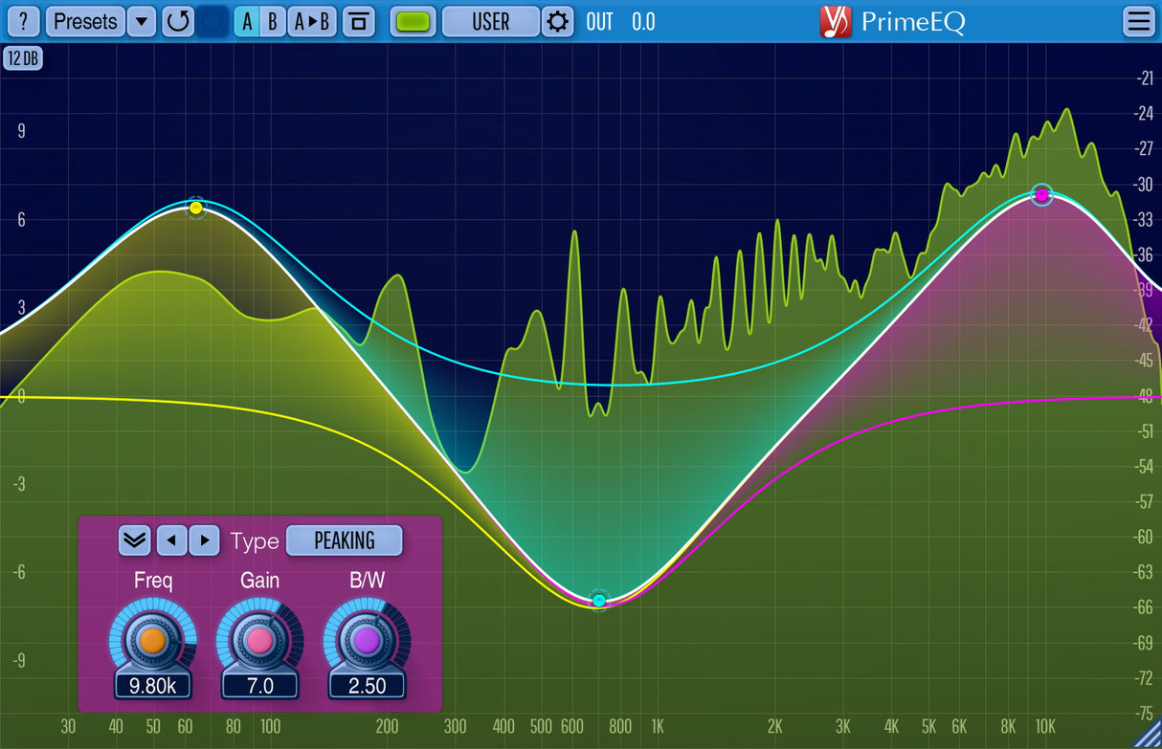Open the presets dropdown arrow
Screen dimensions: 1162x749
click(x=142, y=21)
